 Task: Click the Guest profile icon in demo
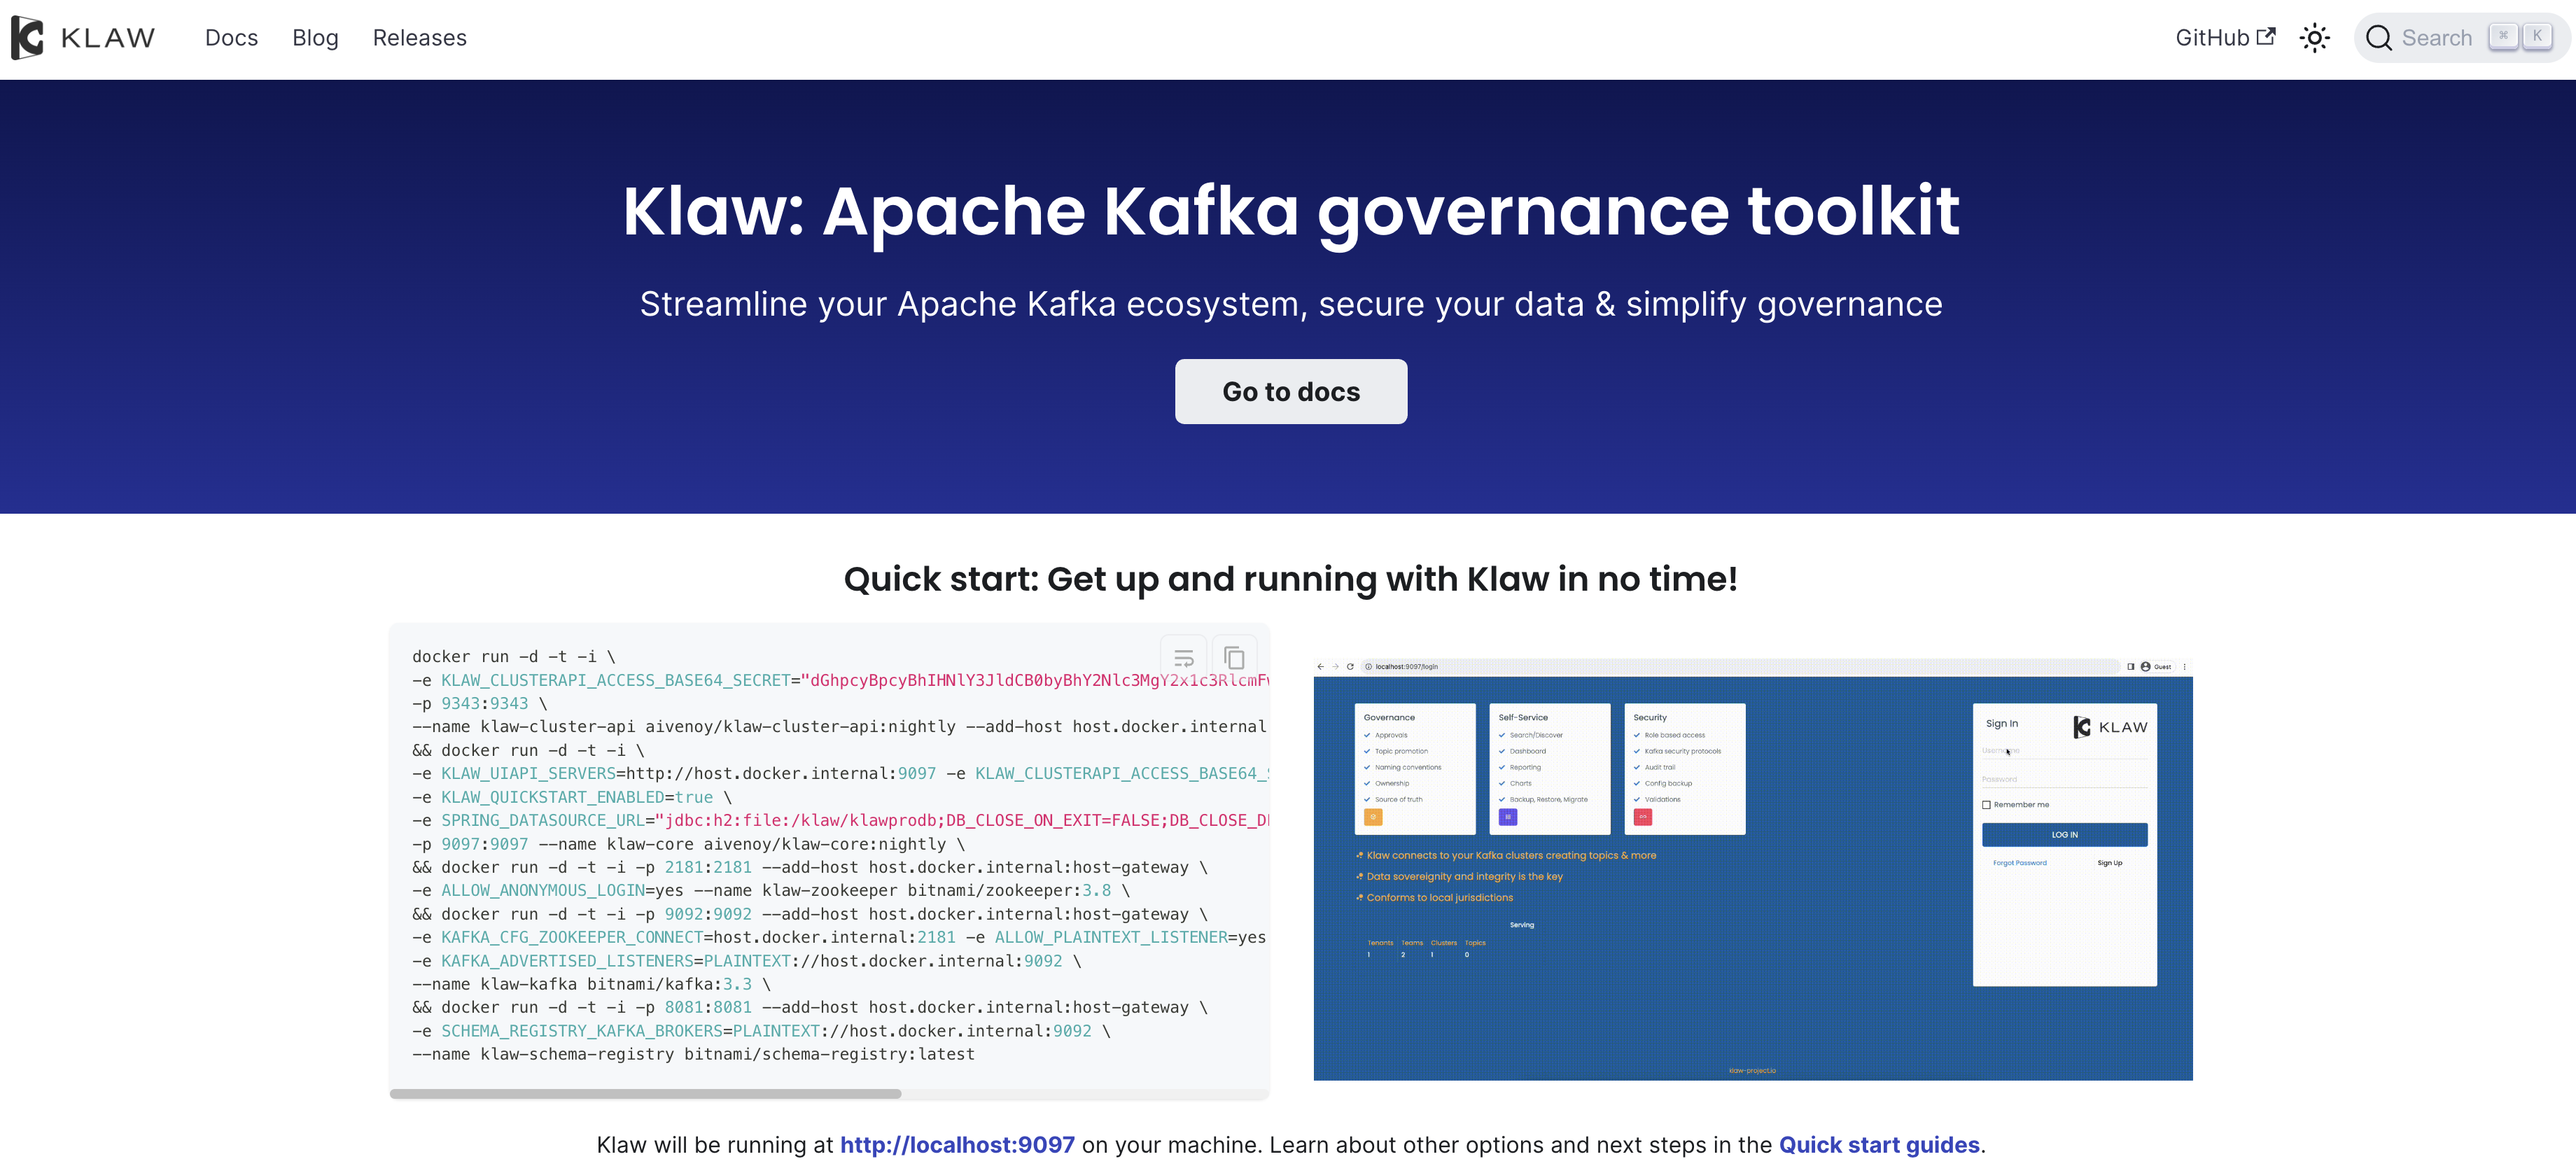[2145, 666]
